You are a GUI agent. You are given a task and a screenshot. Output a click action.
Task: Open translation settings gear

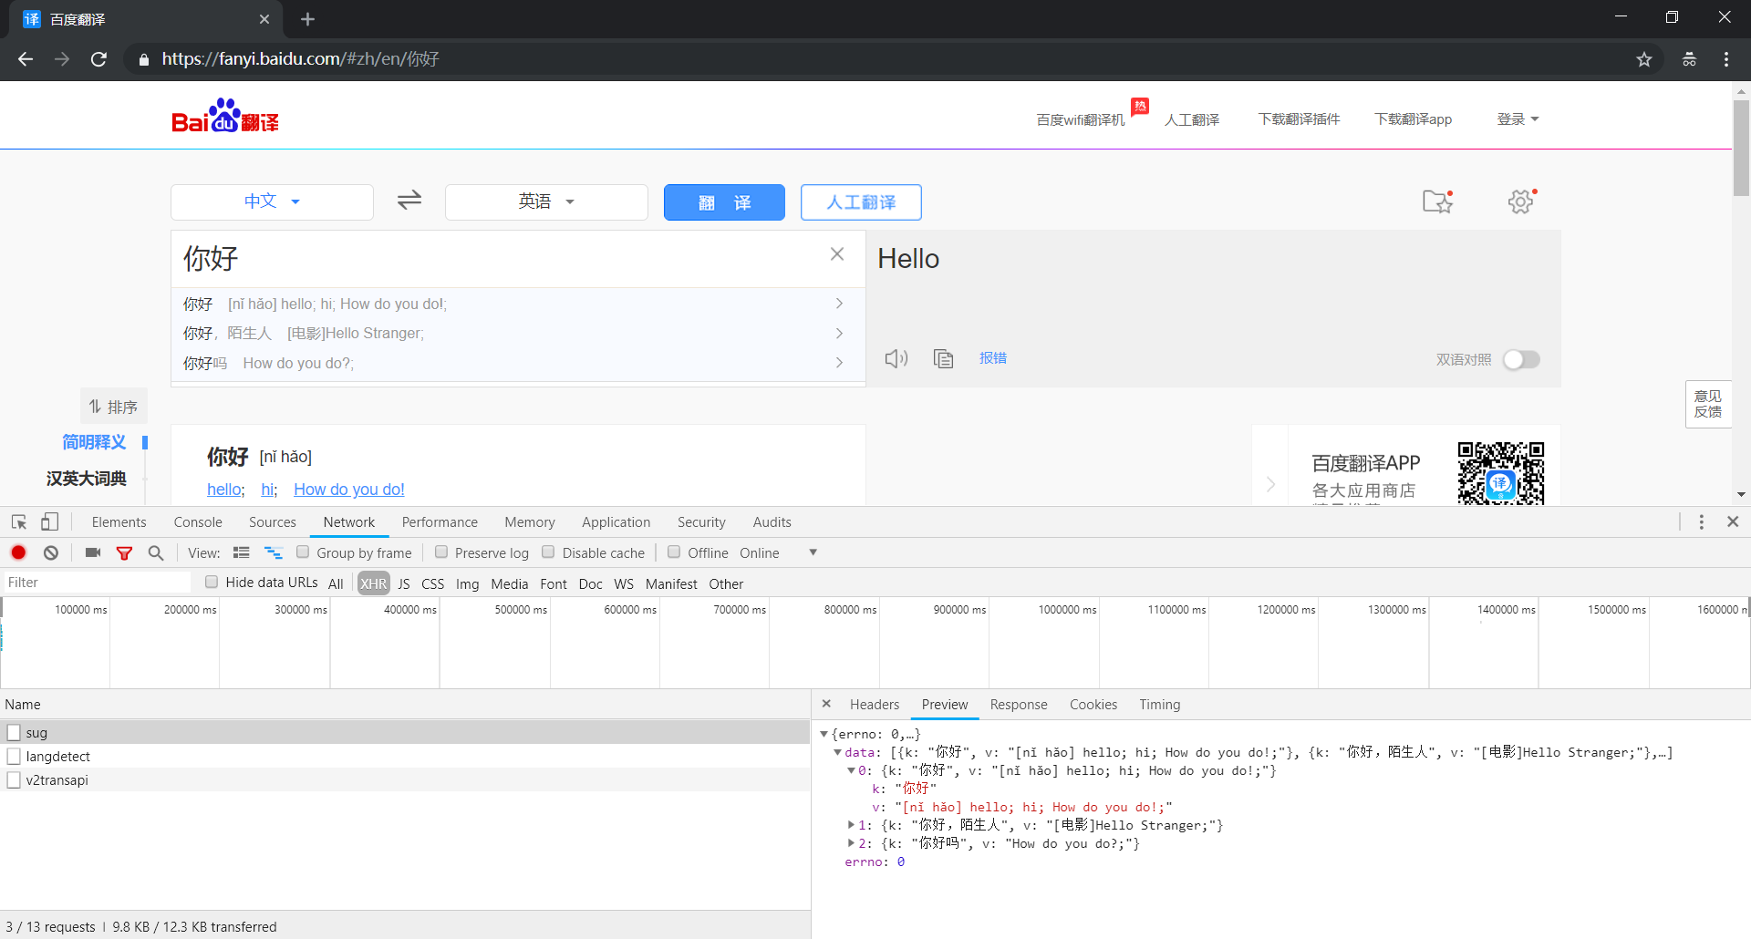[x=1521, y=201]
